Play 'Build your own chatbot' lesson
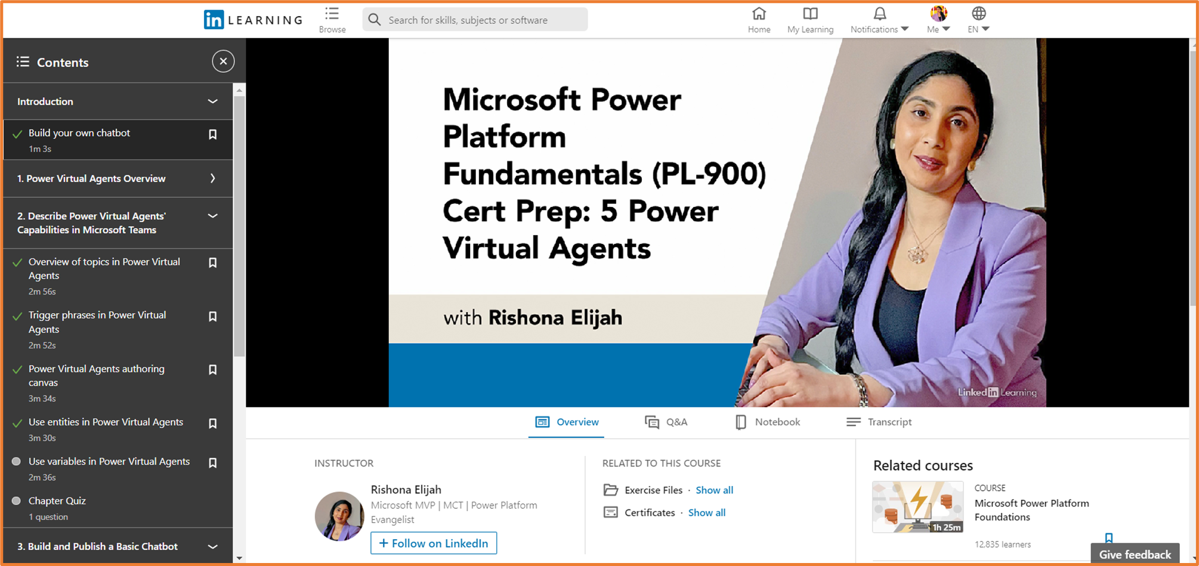This screenshot has height=566, width=1199. (79, 133)
